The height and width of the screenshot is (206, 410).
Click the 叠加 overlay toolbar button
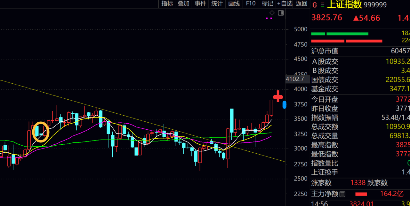(x=184, y=4)
